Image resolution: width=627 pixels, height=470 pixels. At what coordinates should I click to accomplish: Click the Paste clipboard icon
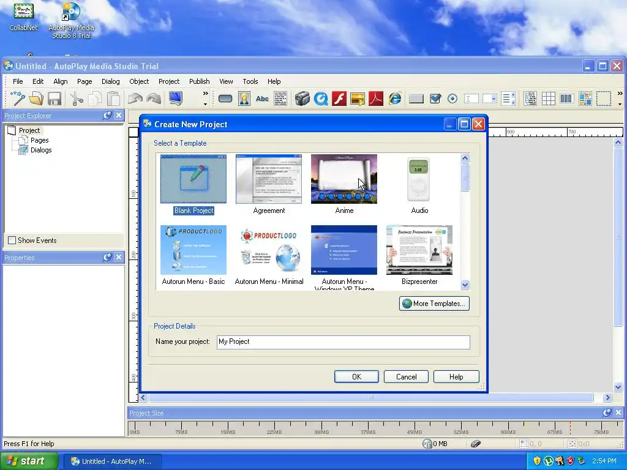click(x=113, y=99)
